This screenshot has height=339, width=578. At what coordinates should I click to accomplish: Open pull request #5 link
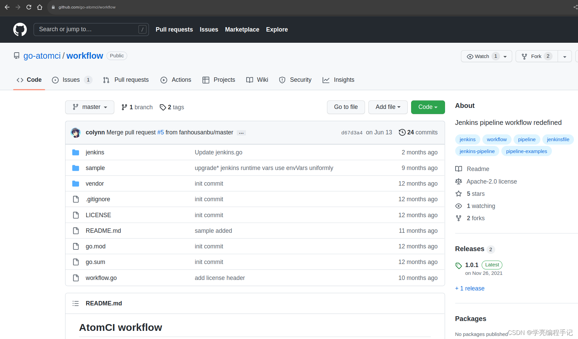point(160,132)
